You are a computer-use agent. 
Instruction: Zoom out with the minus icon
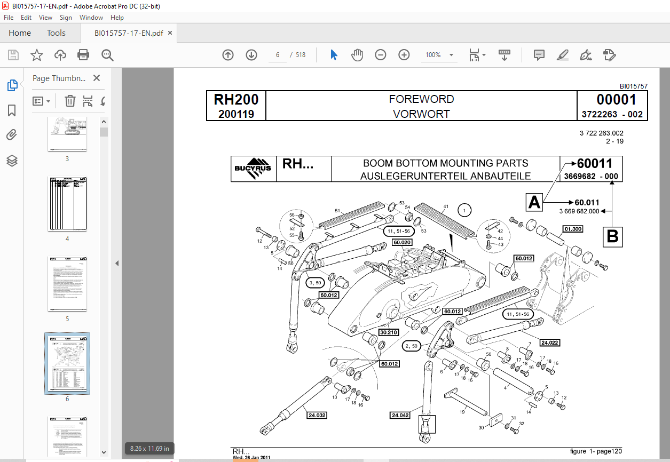click(381, 55)
